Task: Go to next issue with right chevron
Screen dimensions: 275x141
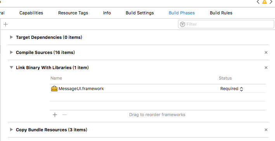Action: point(271,2)
